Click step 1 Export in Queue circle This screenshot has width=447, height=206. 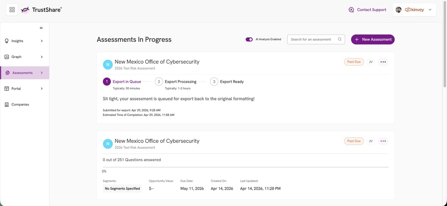pyautogui.click(x=106, y=82)
